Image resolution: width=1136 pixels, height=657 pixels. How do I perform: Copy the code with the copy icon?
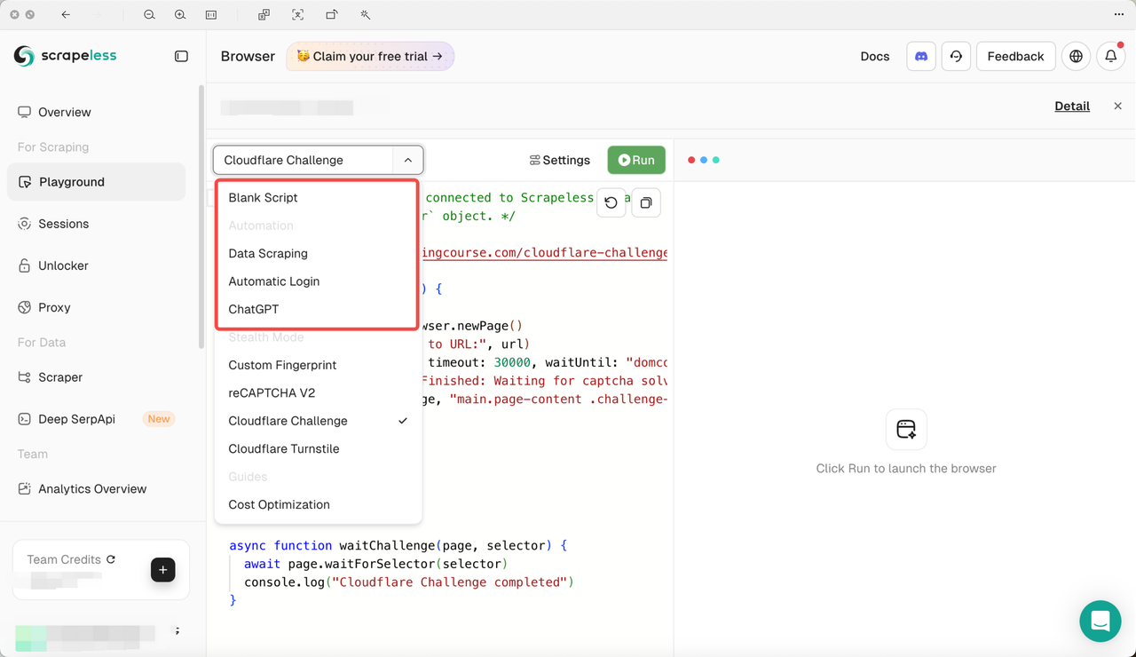(646, 202)
